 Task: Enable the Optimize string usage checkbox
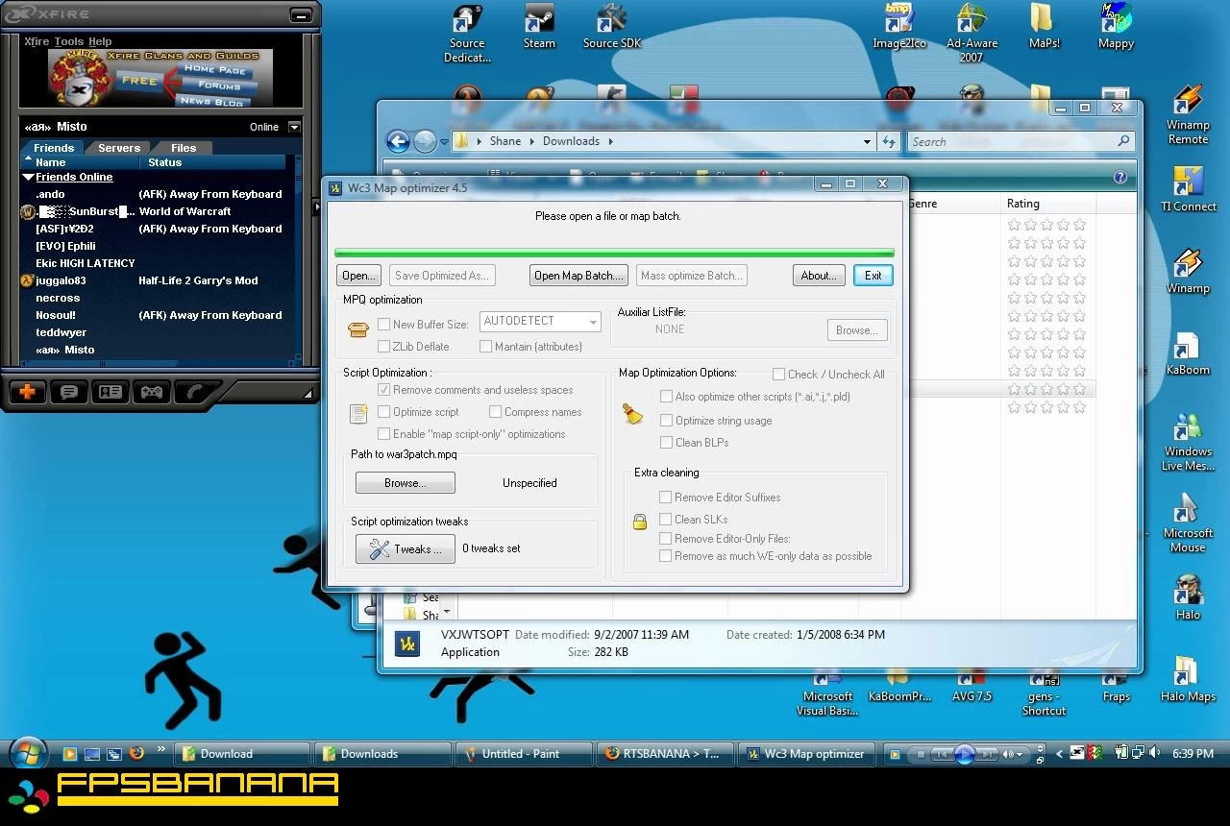coord(666,421)
